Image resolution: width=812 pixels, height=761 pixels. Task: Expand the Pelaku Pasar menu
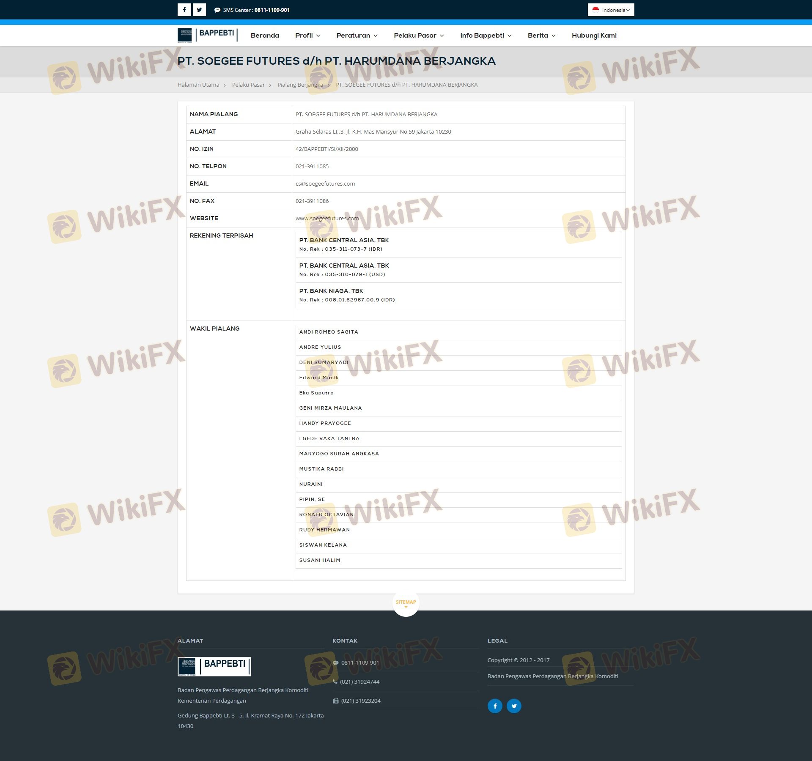(x=419, y=36)
